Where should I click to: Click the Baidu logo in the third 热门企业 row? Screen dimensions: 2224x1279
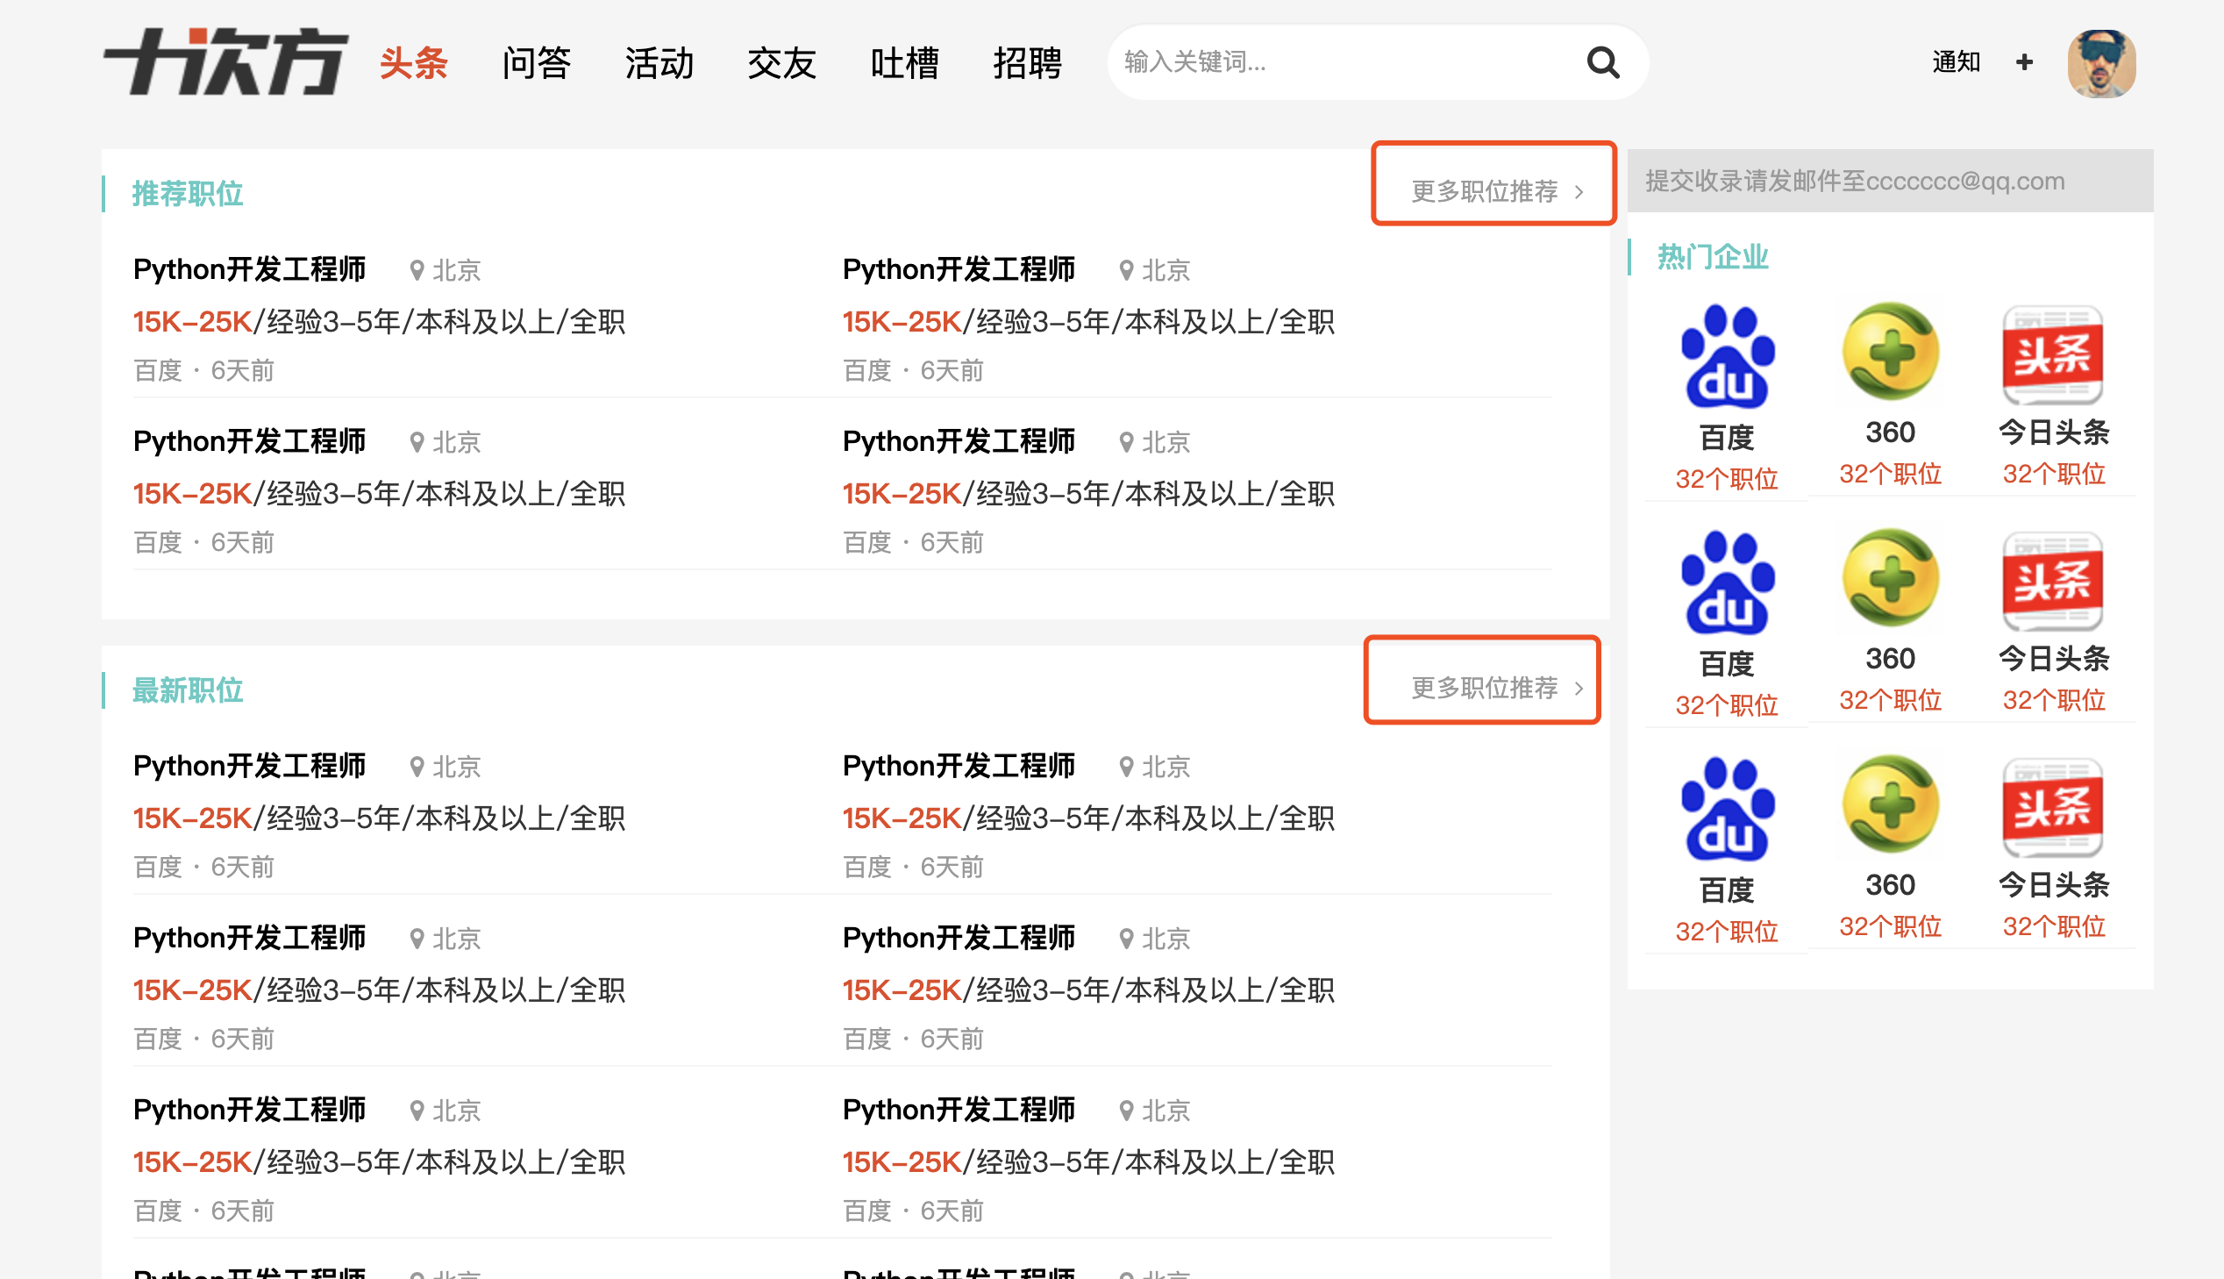(1726, 809)
